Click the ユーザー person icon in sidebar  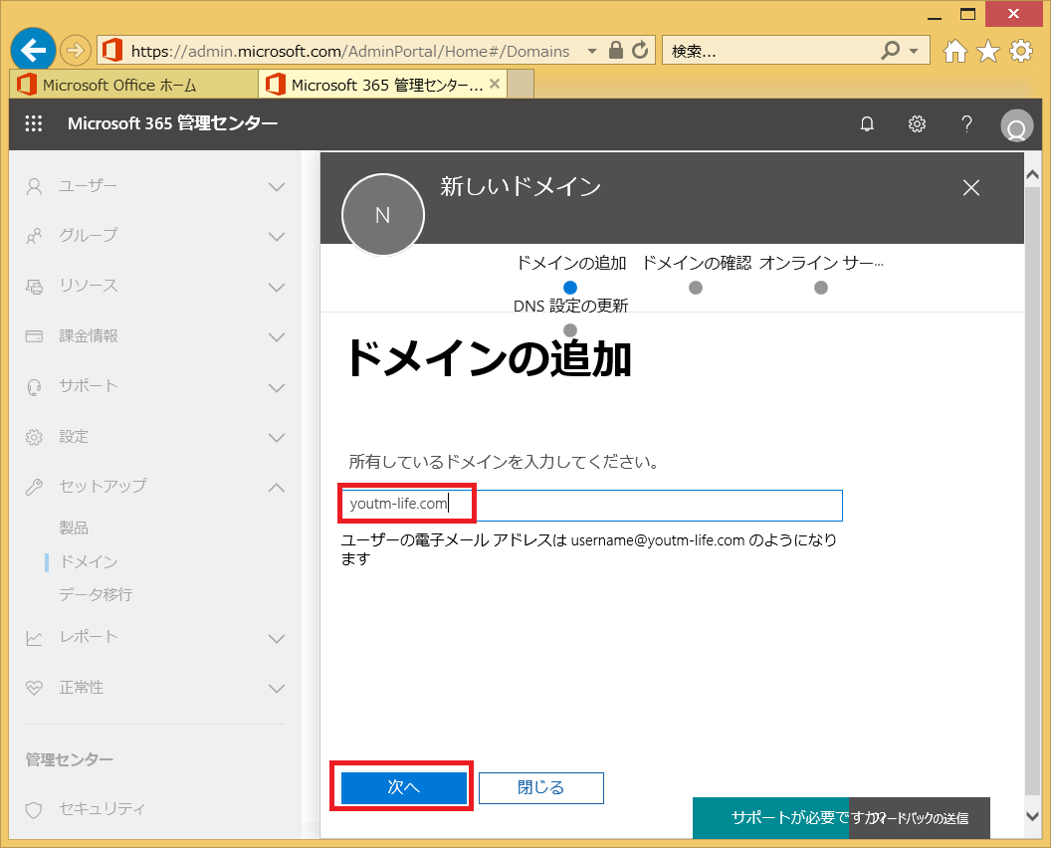(x=34, y=186)
